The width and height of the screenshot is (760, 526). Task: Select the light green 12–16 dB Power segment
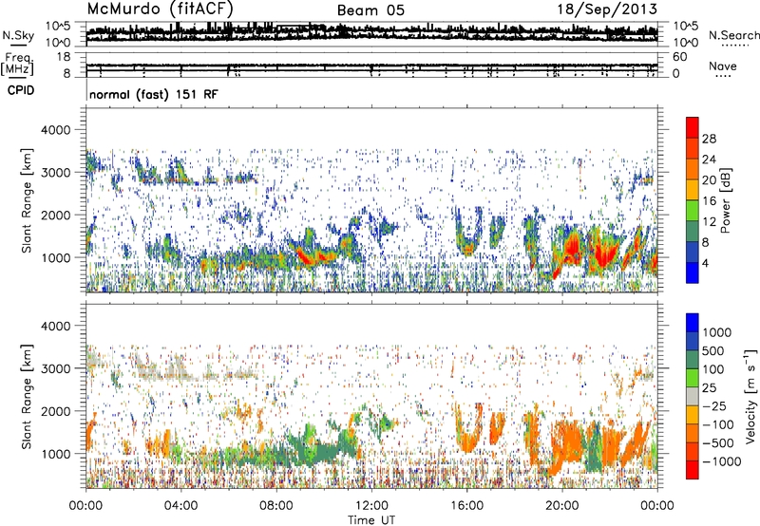click(693, 211)
